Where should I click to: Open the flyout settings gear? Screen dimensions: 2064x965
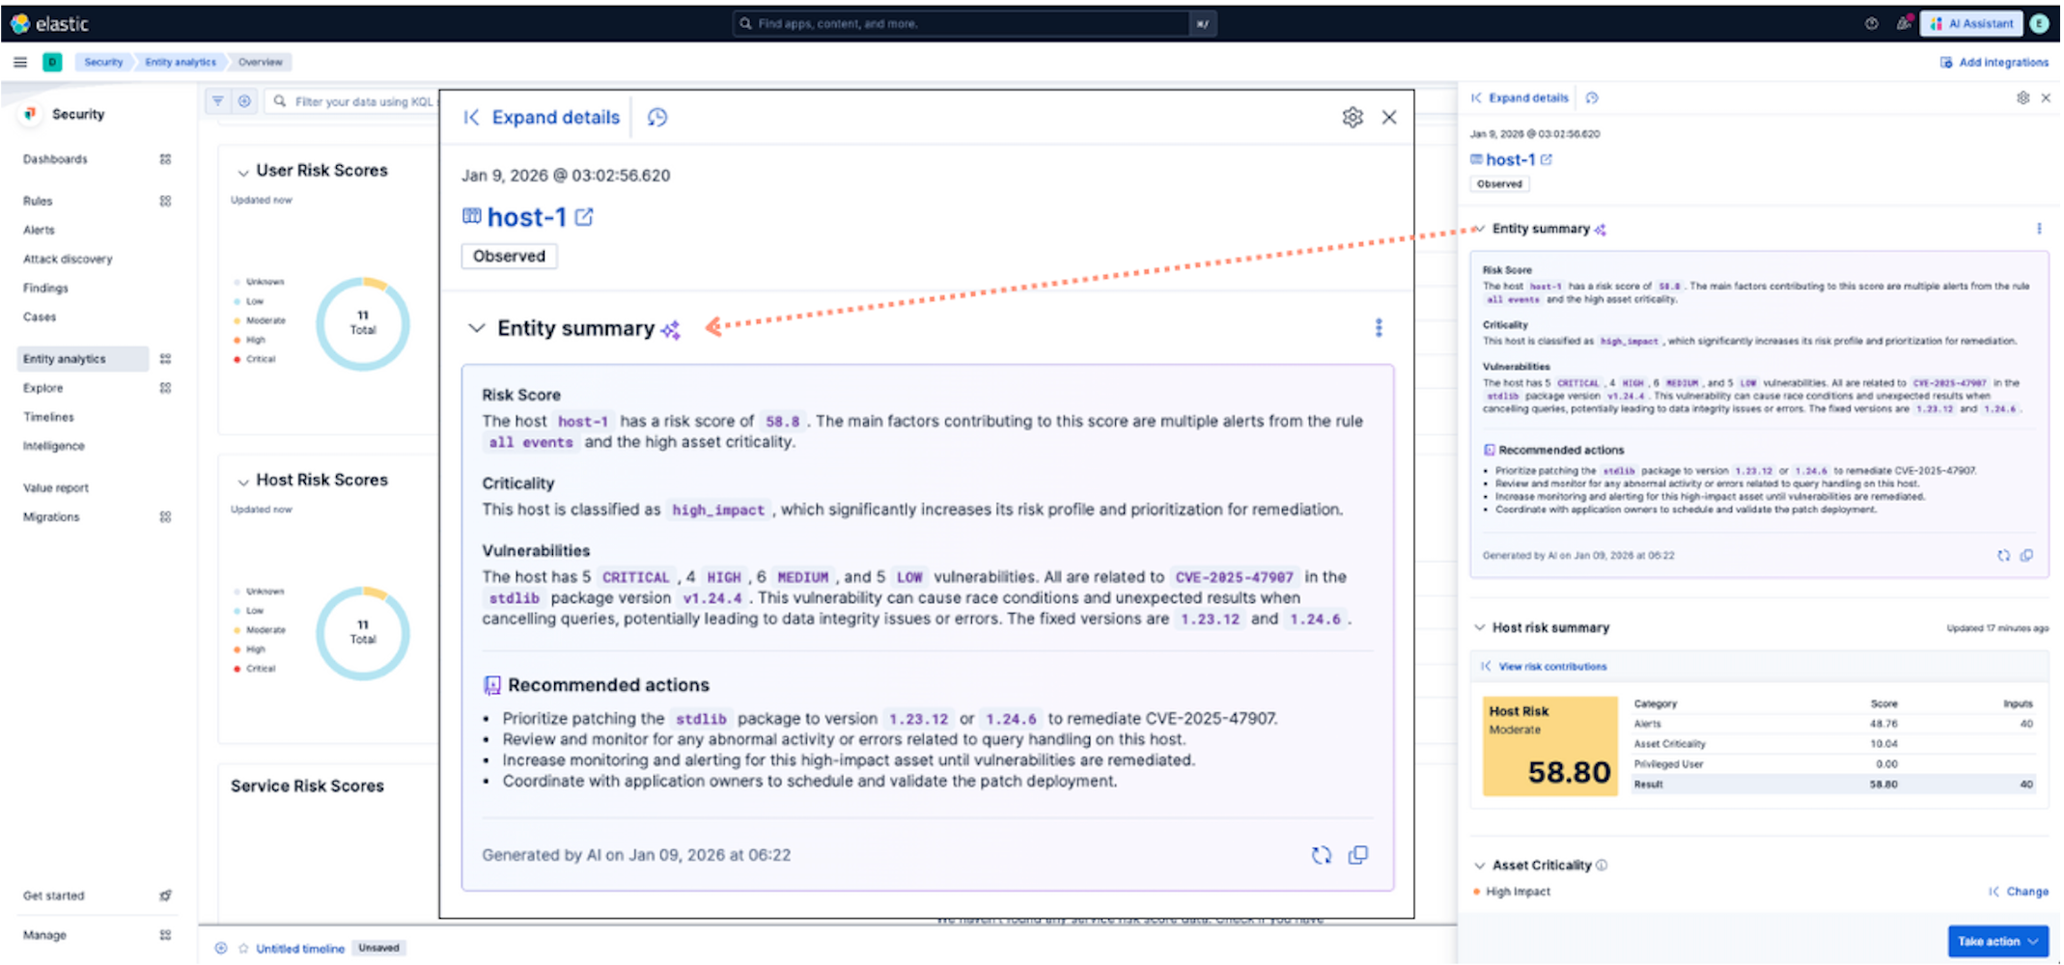click(1352, 117)
